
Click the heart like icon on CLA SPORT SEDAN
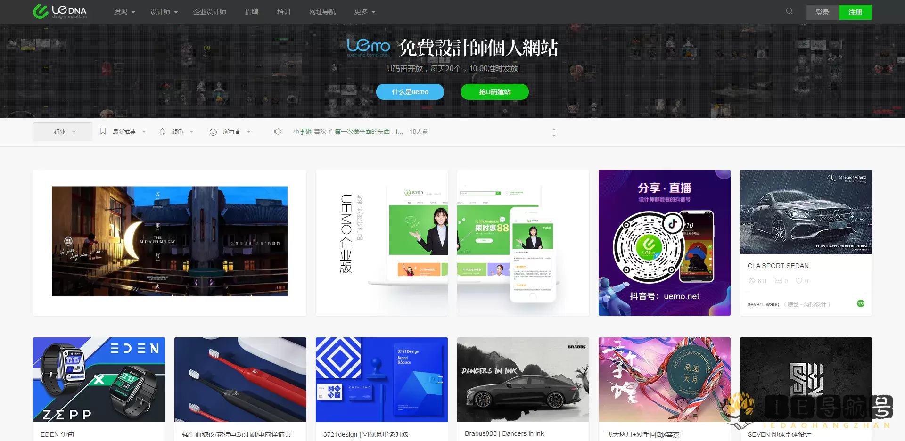(x=798, y=281)
